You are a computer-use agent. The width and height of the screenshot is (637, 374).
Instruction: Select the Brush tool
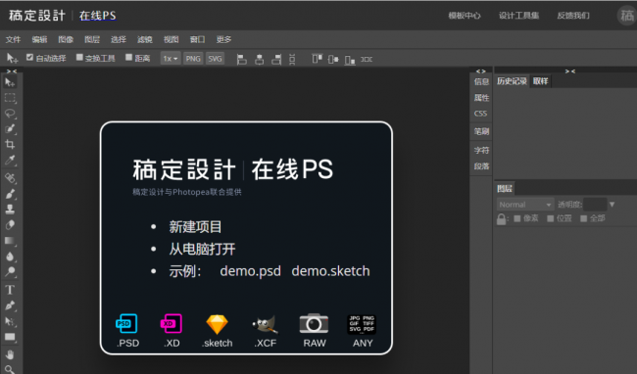point(10,194)
